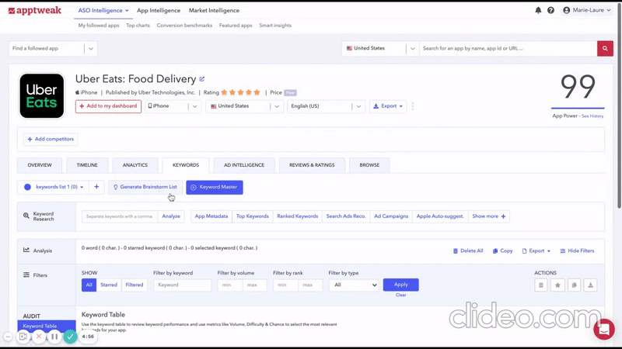Expand the ASO Intelligence menu

point(103,11)
